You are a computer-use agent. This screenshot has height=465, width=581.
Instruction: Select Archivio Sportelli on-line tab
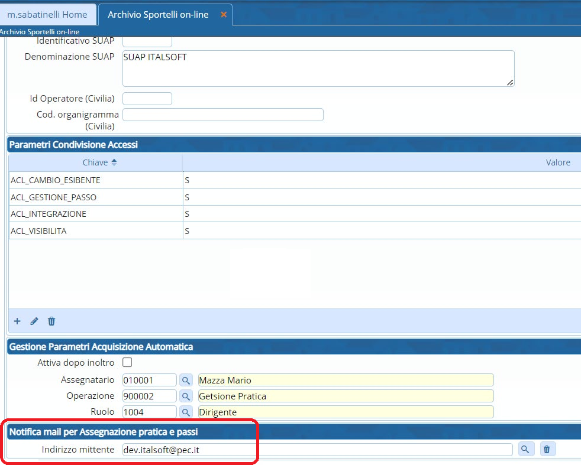pyautogui.click(x=158, y=15)
